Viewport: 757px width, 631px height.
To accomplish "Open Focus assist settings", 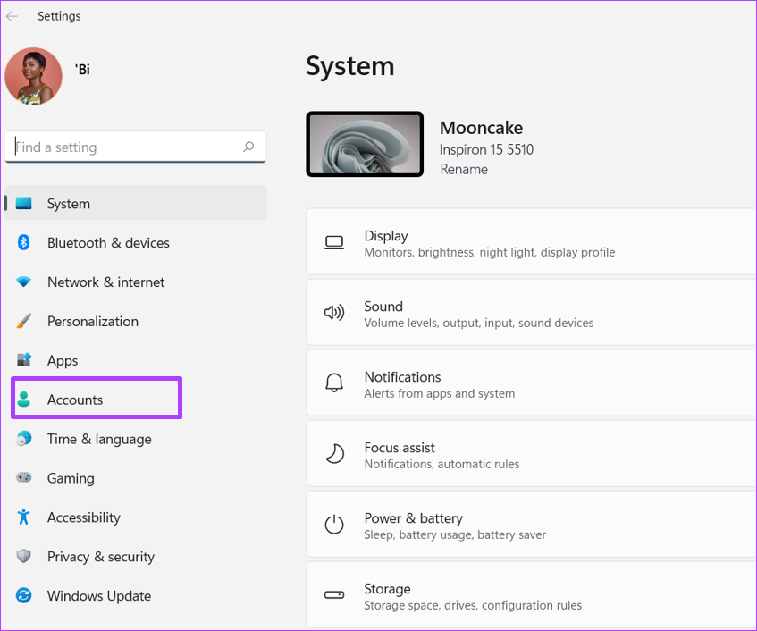I will point(531,455).
